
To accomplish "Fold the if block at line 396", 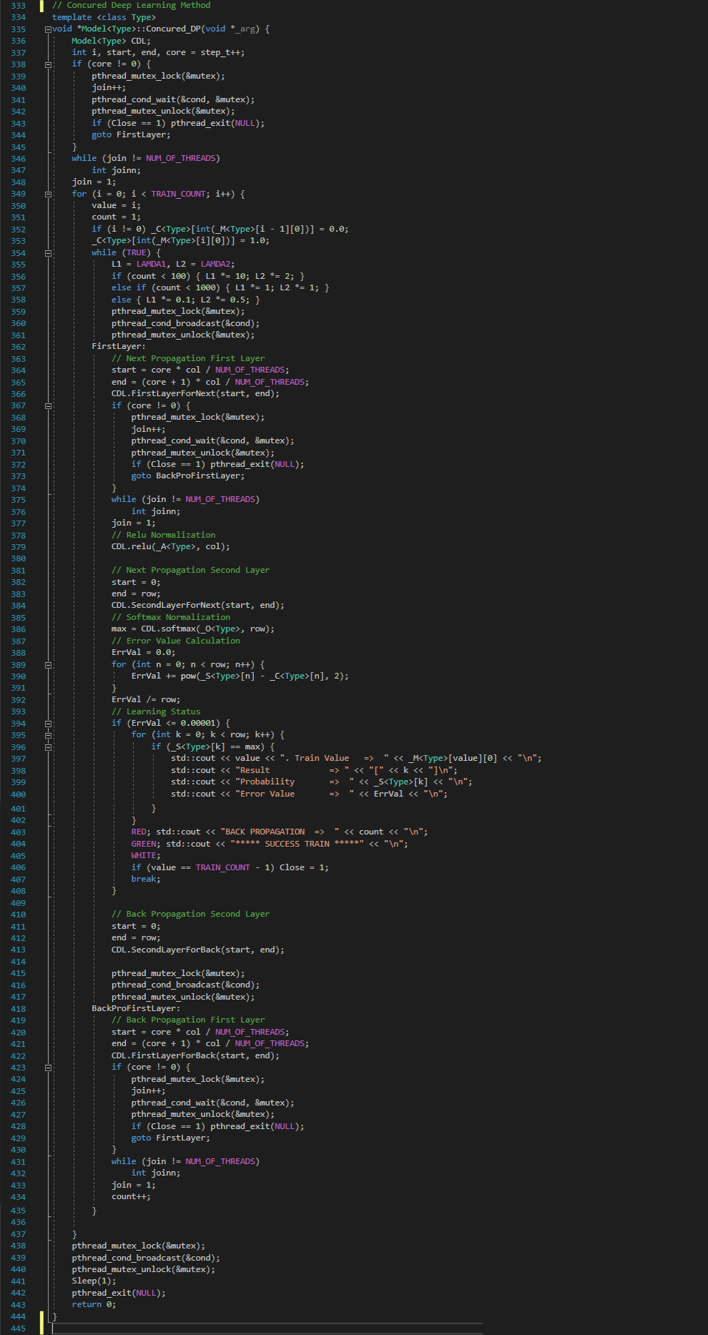I will (x=48, y=747).
